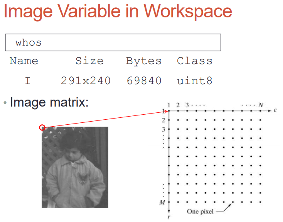Select the 'Class' column header

click(x=195, y=61)
